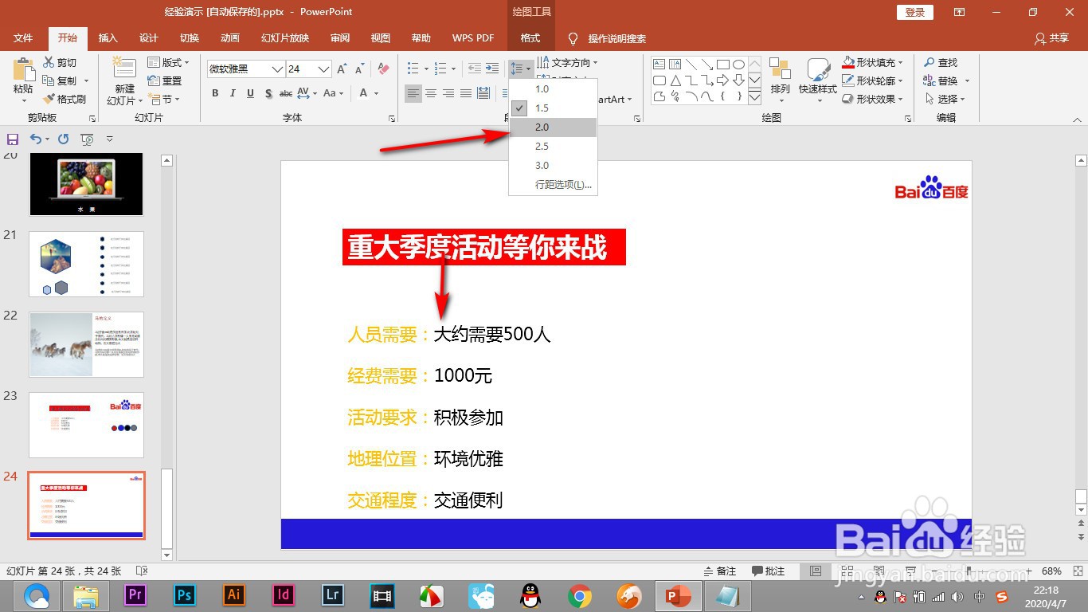Select the Oval shape in shapes gallery
This screenshot has height=612, width=1088.
tap(739, 65)
